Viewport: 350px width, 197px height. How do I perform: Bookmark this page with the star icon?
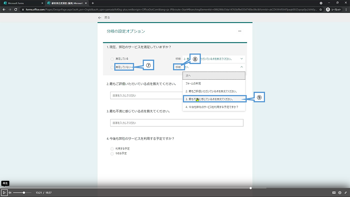(x=321, y=9)
